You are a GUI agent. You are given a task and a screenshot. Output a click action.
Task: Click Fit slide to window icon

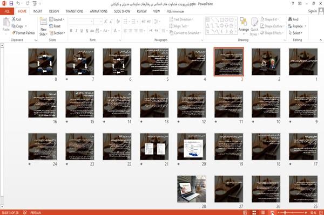(x=321, y=212)
